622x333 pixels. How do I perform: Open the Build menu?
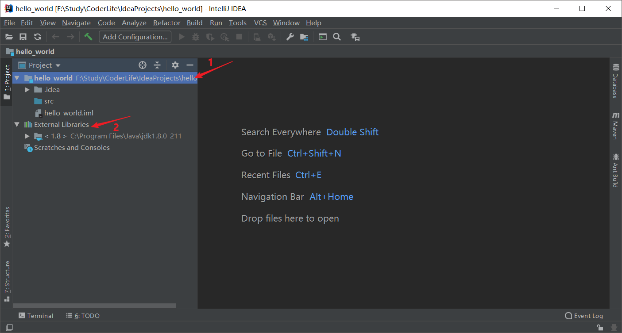(x=195, y=23)
